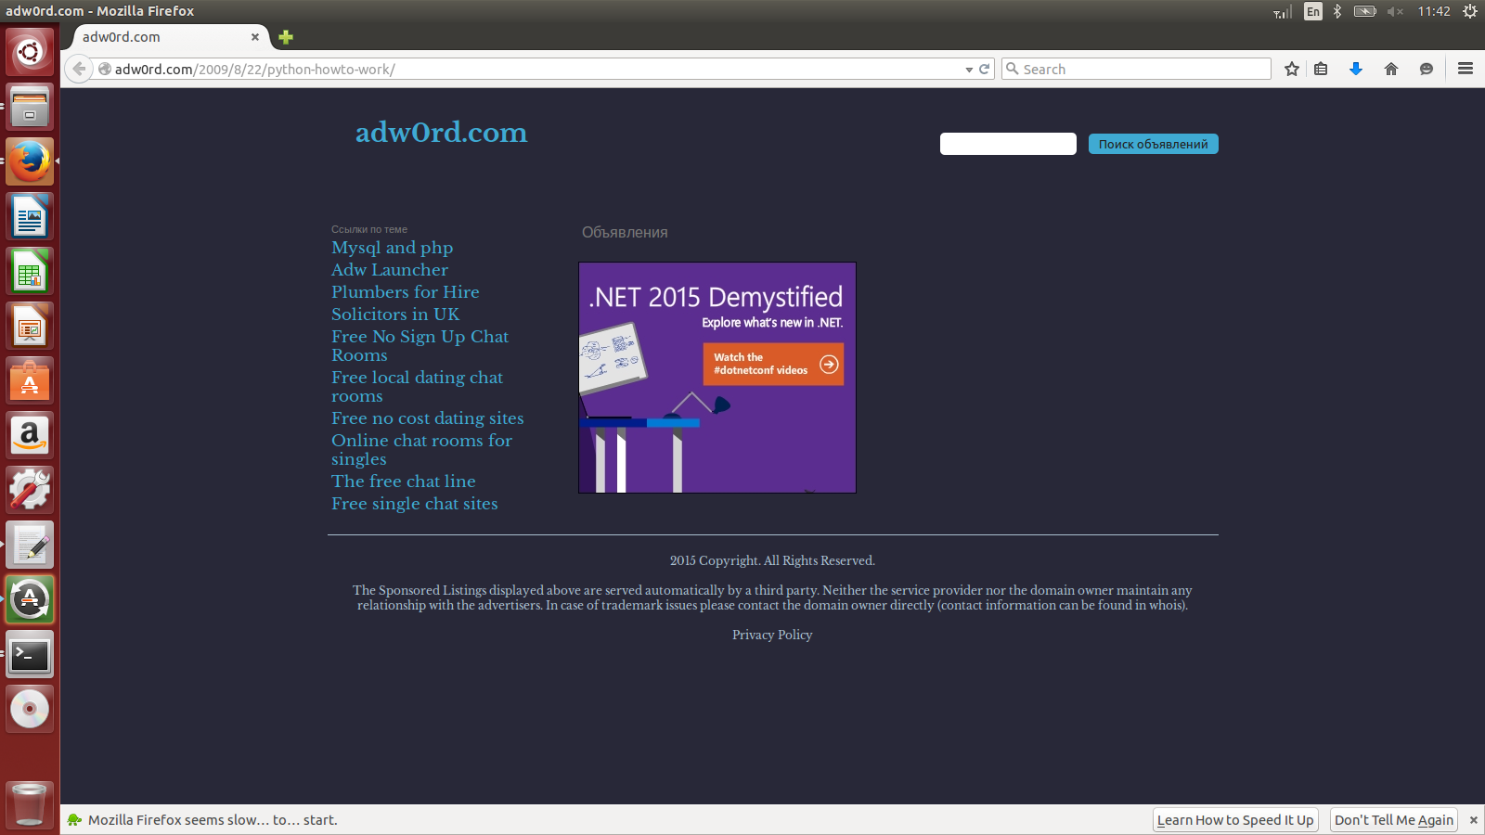The height and width of the screenshot is (835, 1485).
Task: Click Learn How to Speed It Up
Action: pyautogui.click(x=1234, y=820)
